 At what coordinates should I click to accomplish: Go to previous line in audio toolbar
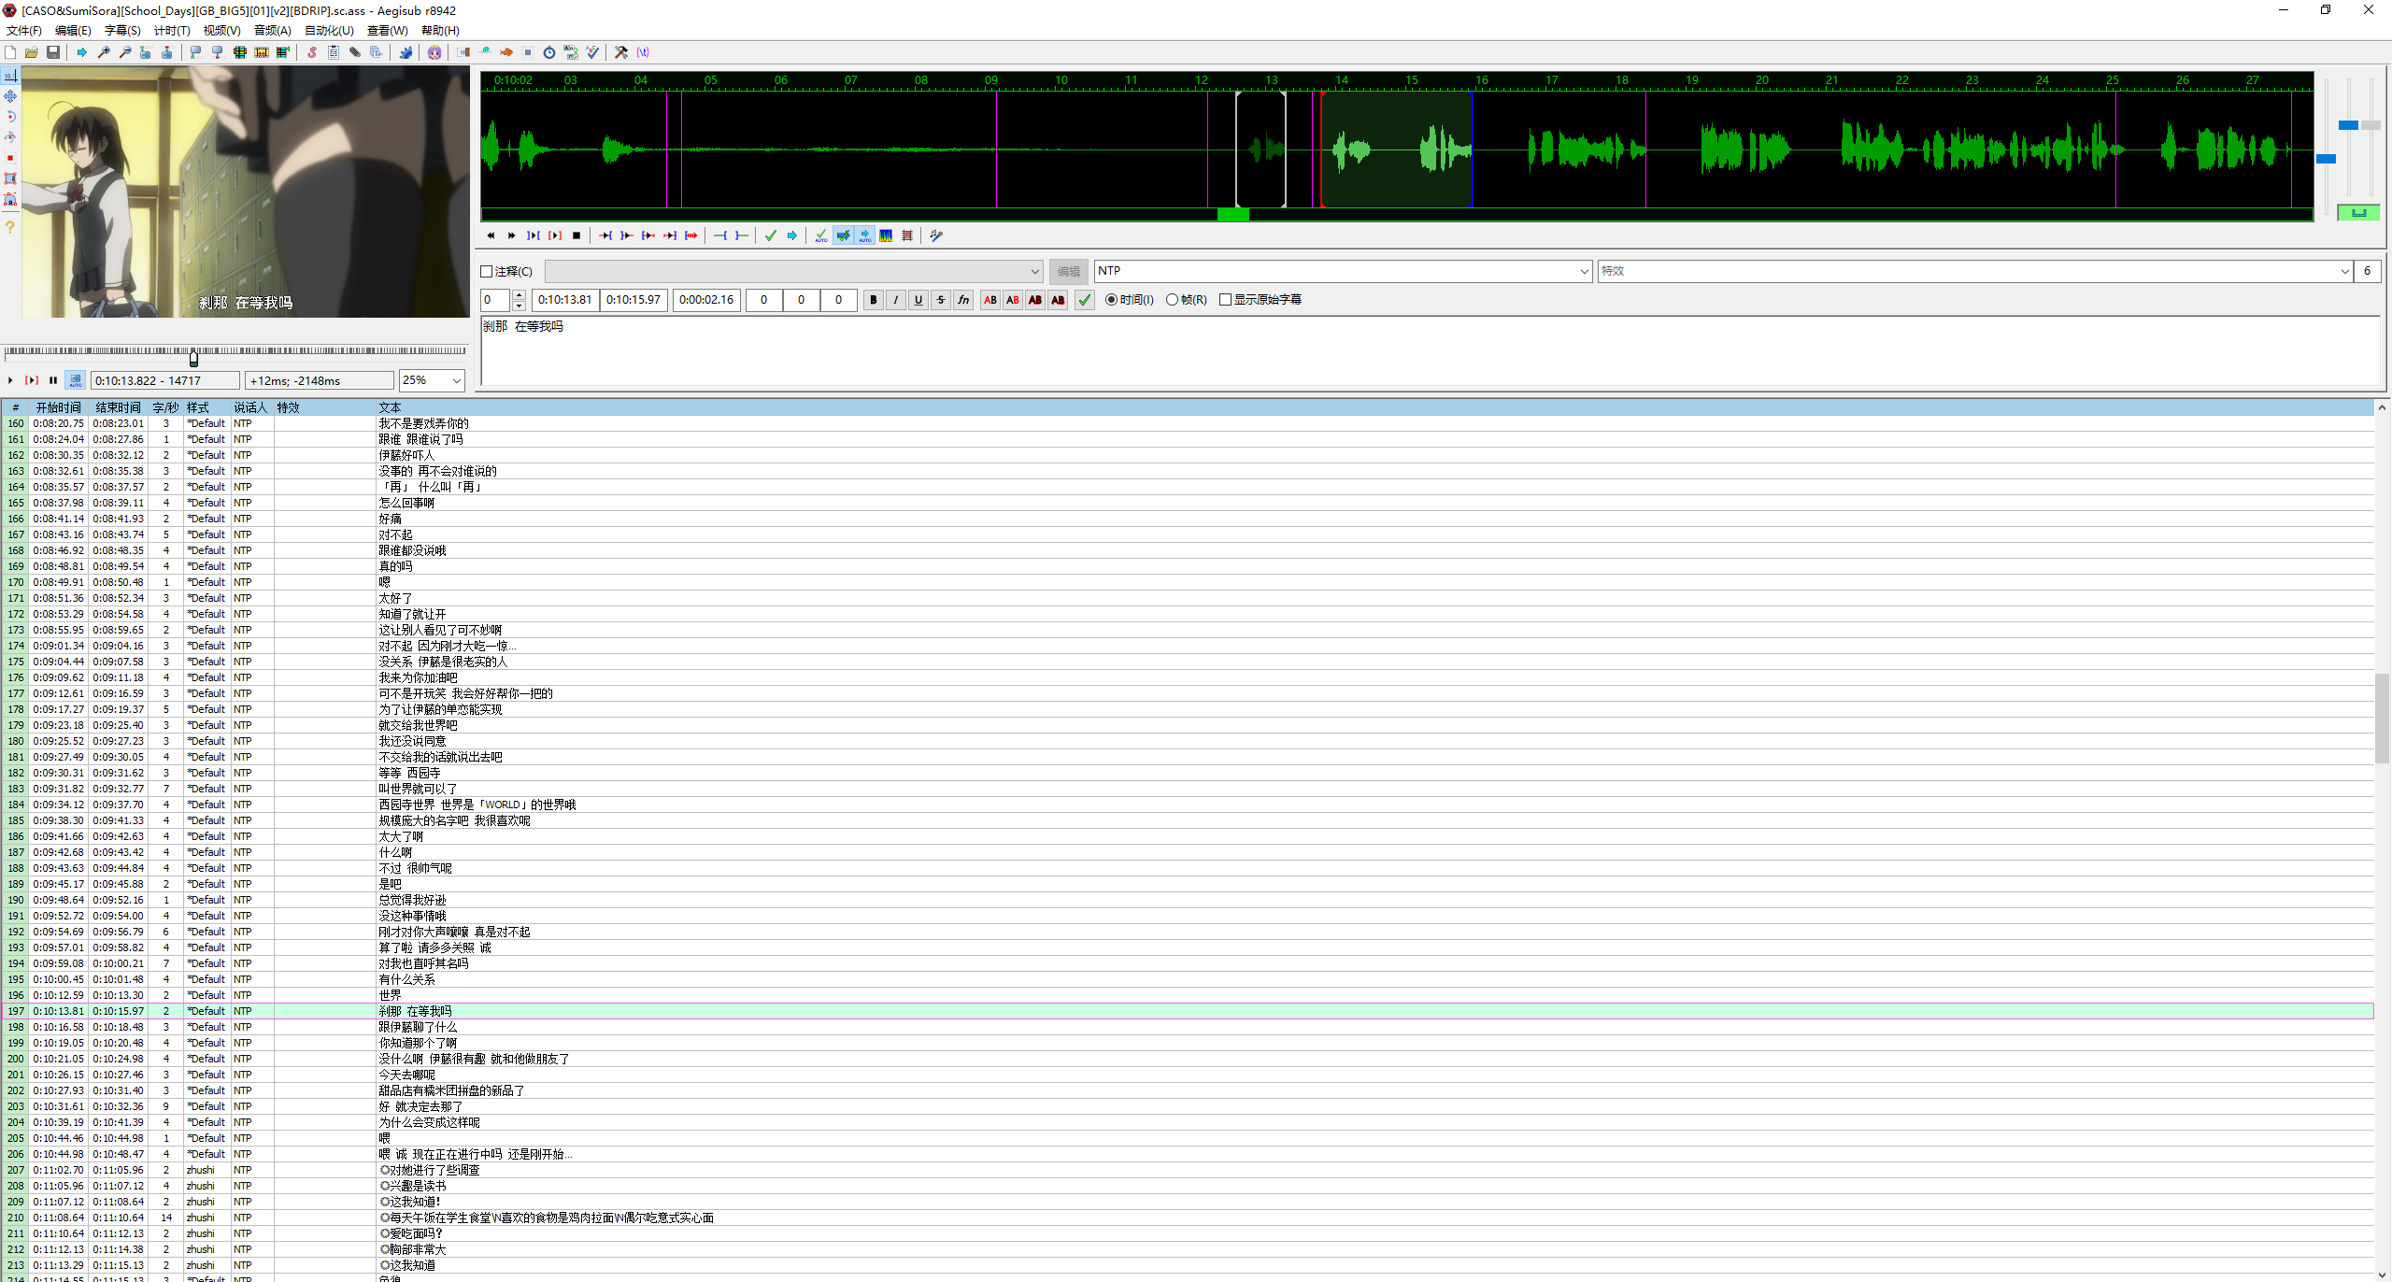pyautogui.click(x=491, y=235)
